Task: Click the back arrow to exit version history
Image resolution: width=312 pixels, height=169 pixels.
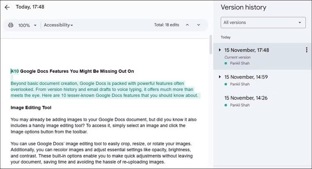Action: 7,7
